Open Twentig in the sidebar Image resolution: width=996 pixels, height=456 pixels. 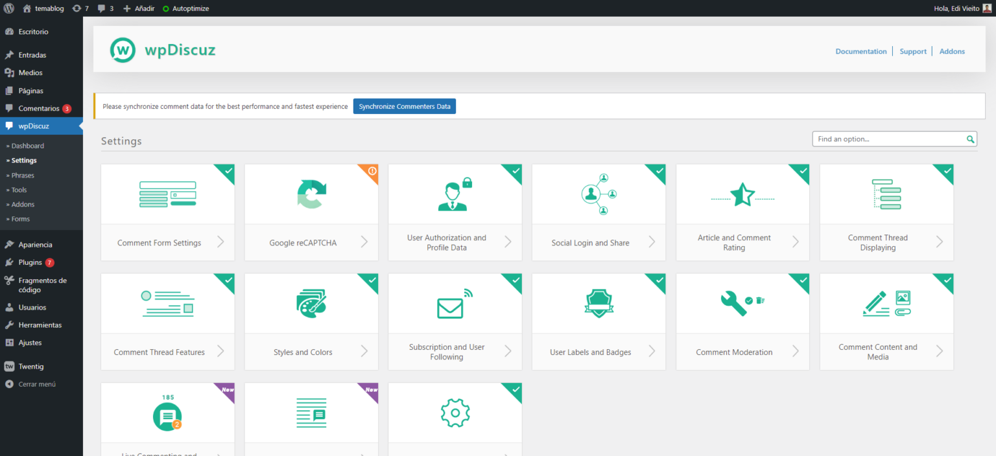41,366
